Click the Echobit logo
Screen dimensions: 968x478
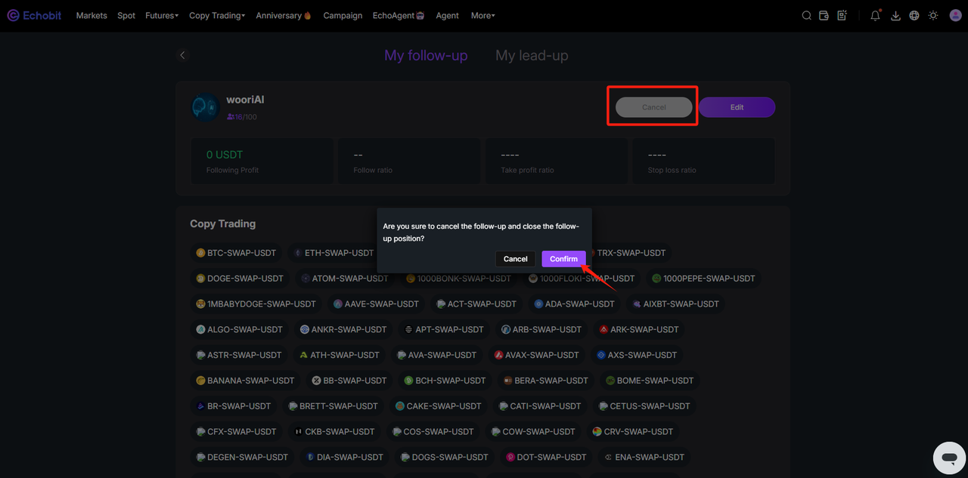pyautogui.click(x=34, y=15)
